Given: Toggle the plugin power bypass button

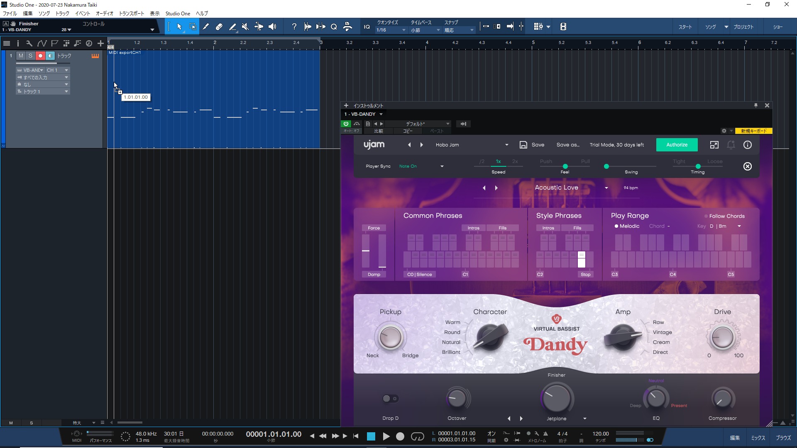Looking at the screenshot, I should point(346,124).
